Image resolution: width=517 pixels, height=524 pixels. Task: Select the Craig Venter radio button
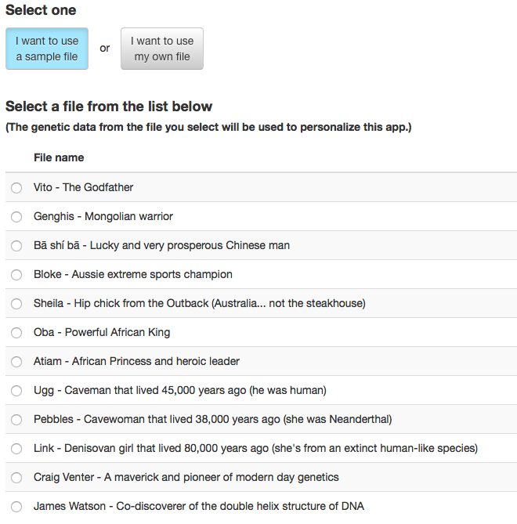pyautogui.click(x=16, y=478)
